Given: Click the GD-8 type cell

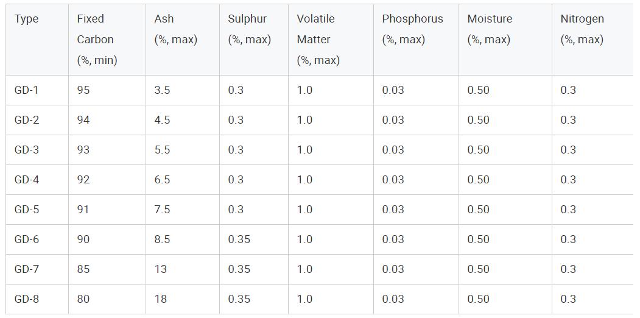Looking at the screenshot, I should (26, 299).
